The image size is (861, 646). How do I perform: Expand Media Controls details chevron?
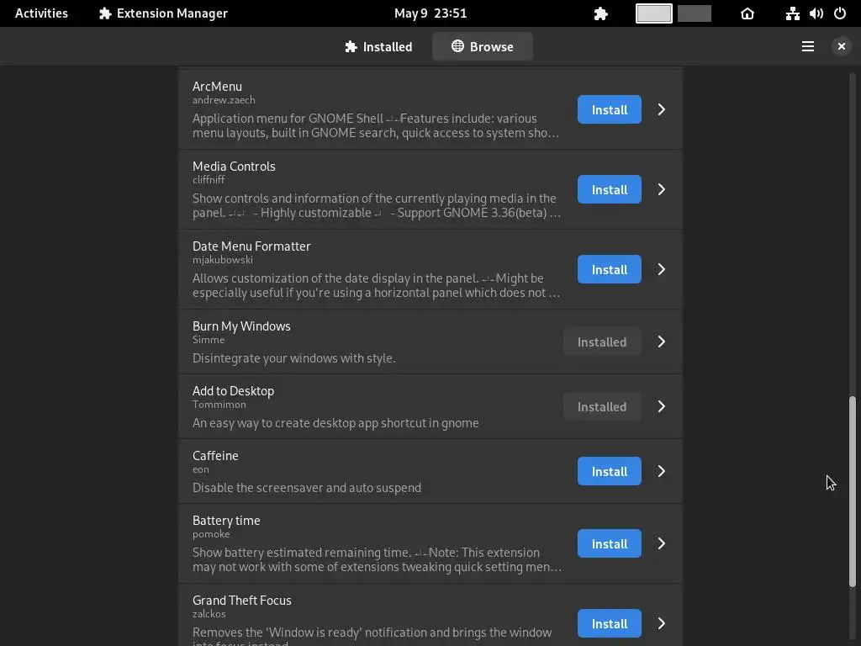[x=662, y=189]
